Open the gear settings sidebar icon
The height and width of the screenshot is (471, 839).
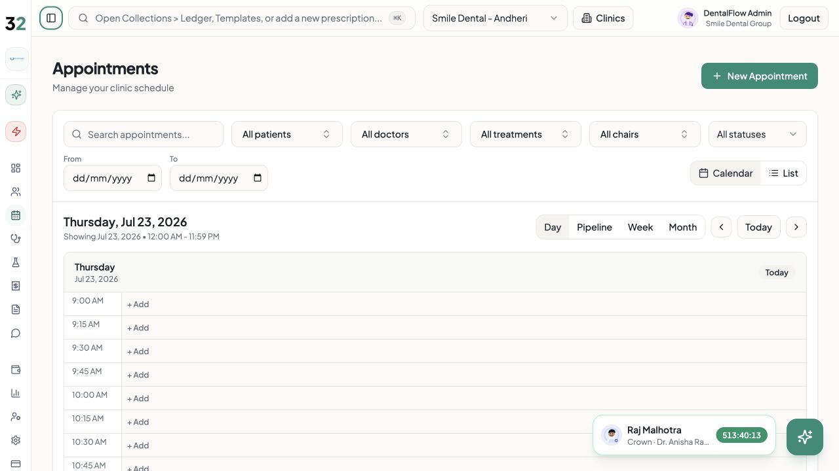click(16, 440)
